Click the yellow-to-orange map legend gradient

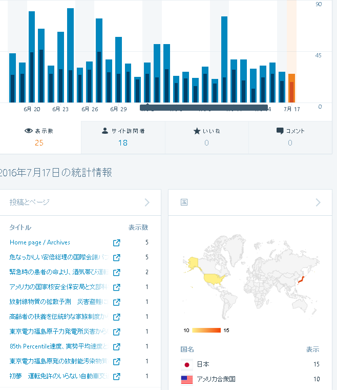tap(206, 330)
